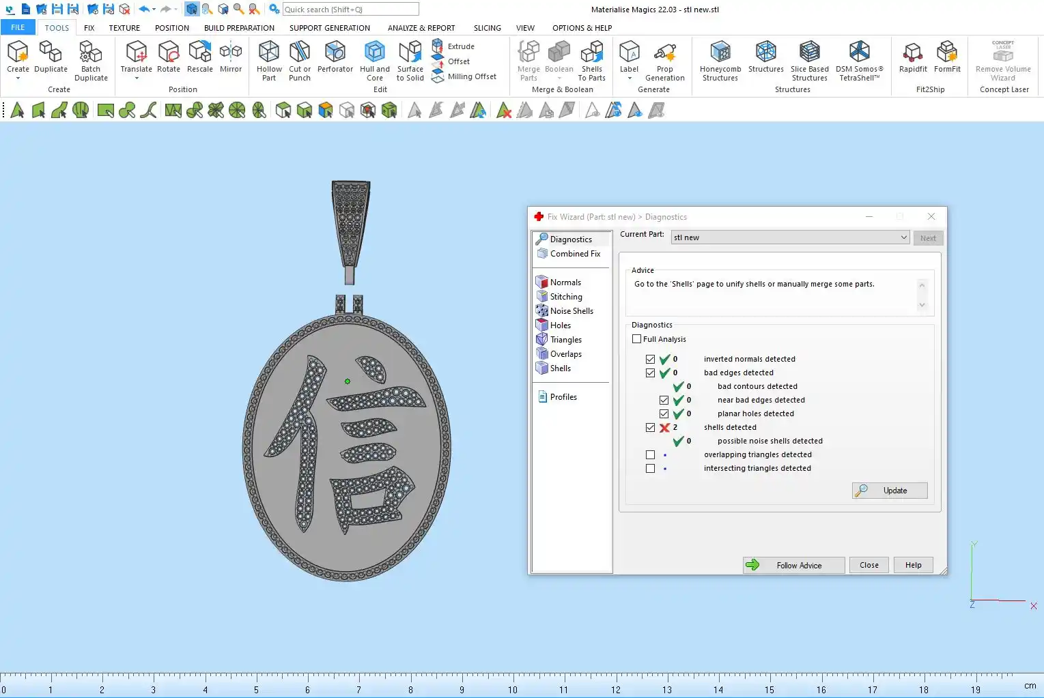1044x698 pixels.
Task: Tick the overlapping triangles detected checkbox
Action: coord(650,455)
